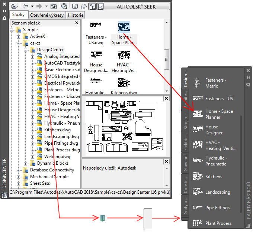The height and width of the screenshot is (233, 253).
Task: Switch to the Stavební palette tab
Action: [x=185, y=163]
